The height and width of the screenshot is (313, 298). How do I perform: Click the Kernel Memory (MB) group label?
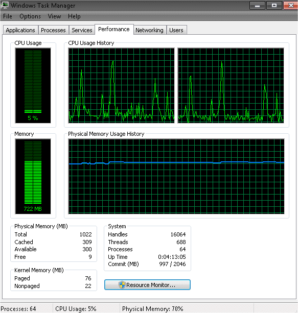point(39,270)
